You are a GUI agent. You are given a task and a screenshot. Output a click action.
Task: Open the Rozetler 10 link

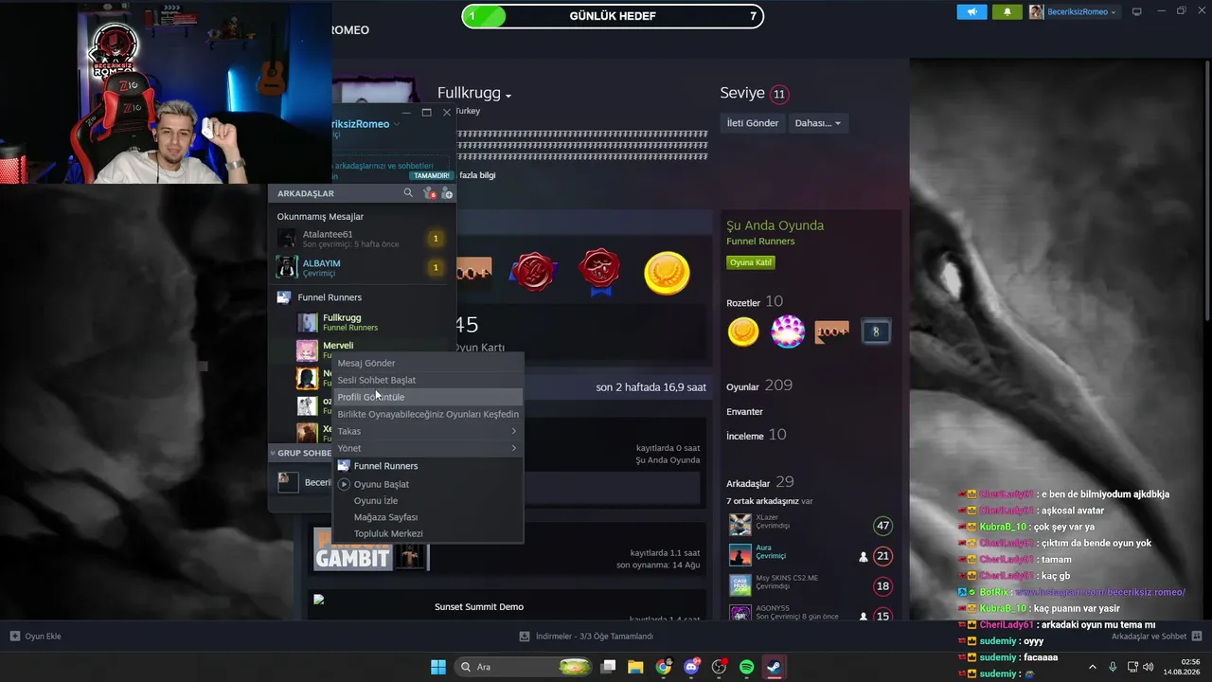click(755, 302)
